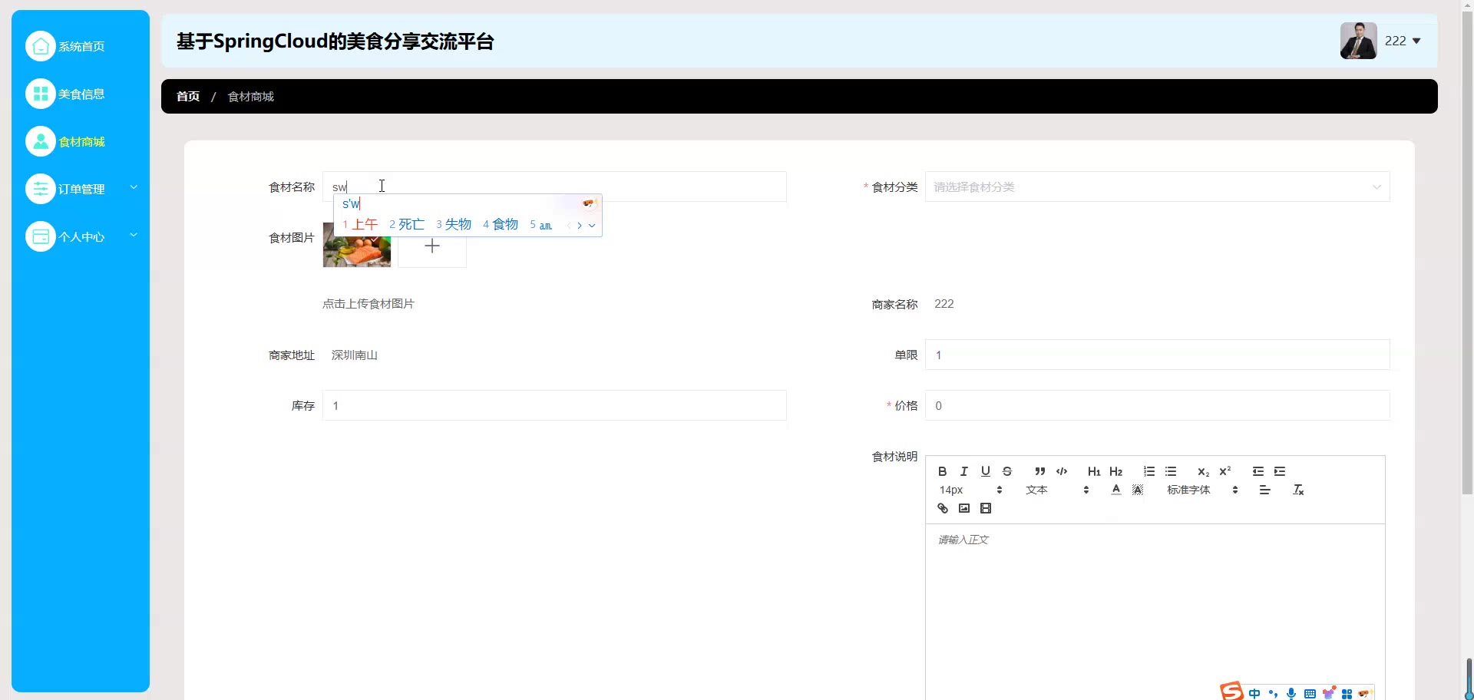Insert a hyperlink in the editor

pos(943,508)
